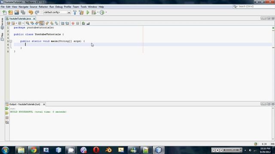Click the Uncomment editor toolbar icon

(88, 23)
